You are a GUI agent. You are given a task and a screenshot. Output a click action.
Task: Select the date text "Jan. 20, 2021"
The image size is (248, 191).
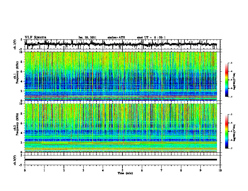coord(87,37)
